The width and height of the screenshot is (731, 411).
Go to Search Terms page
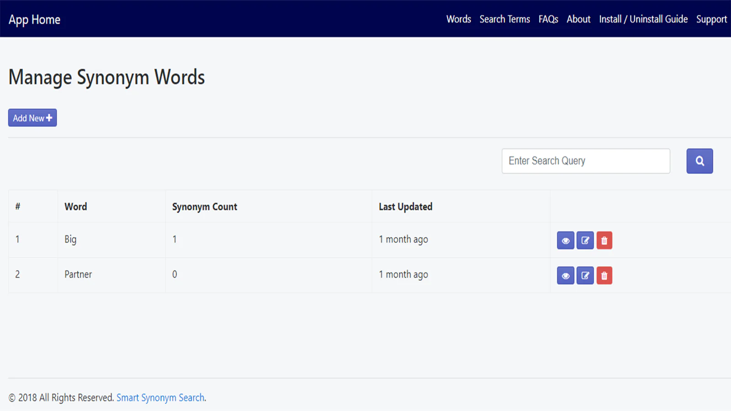coord(504,19)
